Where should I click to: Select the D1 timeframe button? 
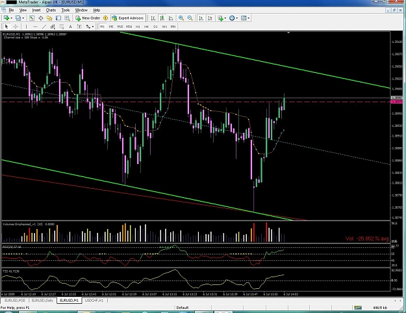[155, 27]
